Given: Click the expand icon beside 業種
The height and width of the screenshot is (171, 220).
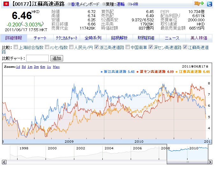Looking at the screenshot, I should point(104,4).
